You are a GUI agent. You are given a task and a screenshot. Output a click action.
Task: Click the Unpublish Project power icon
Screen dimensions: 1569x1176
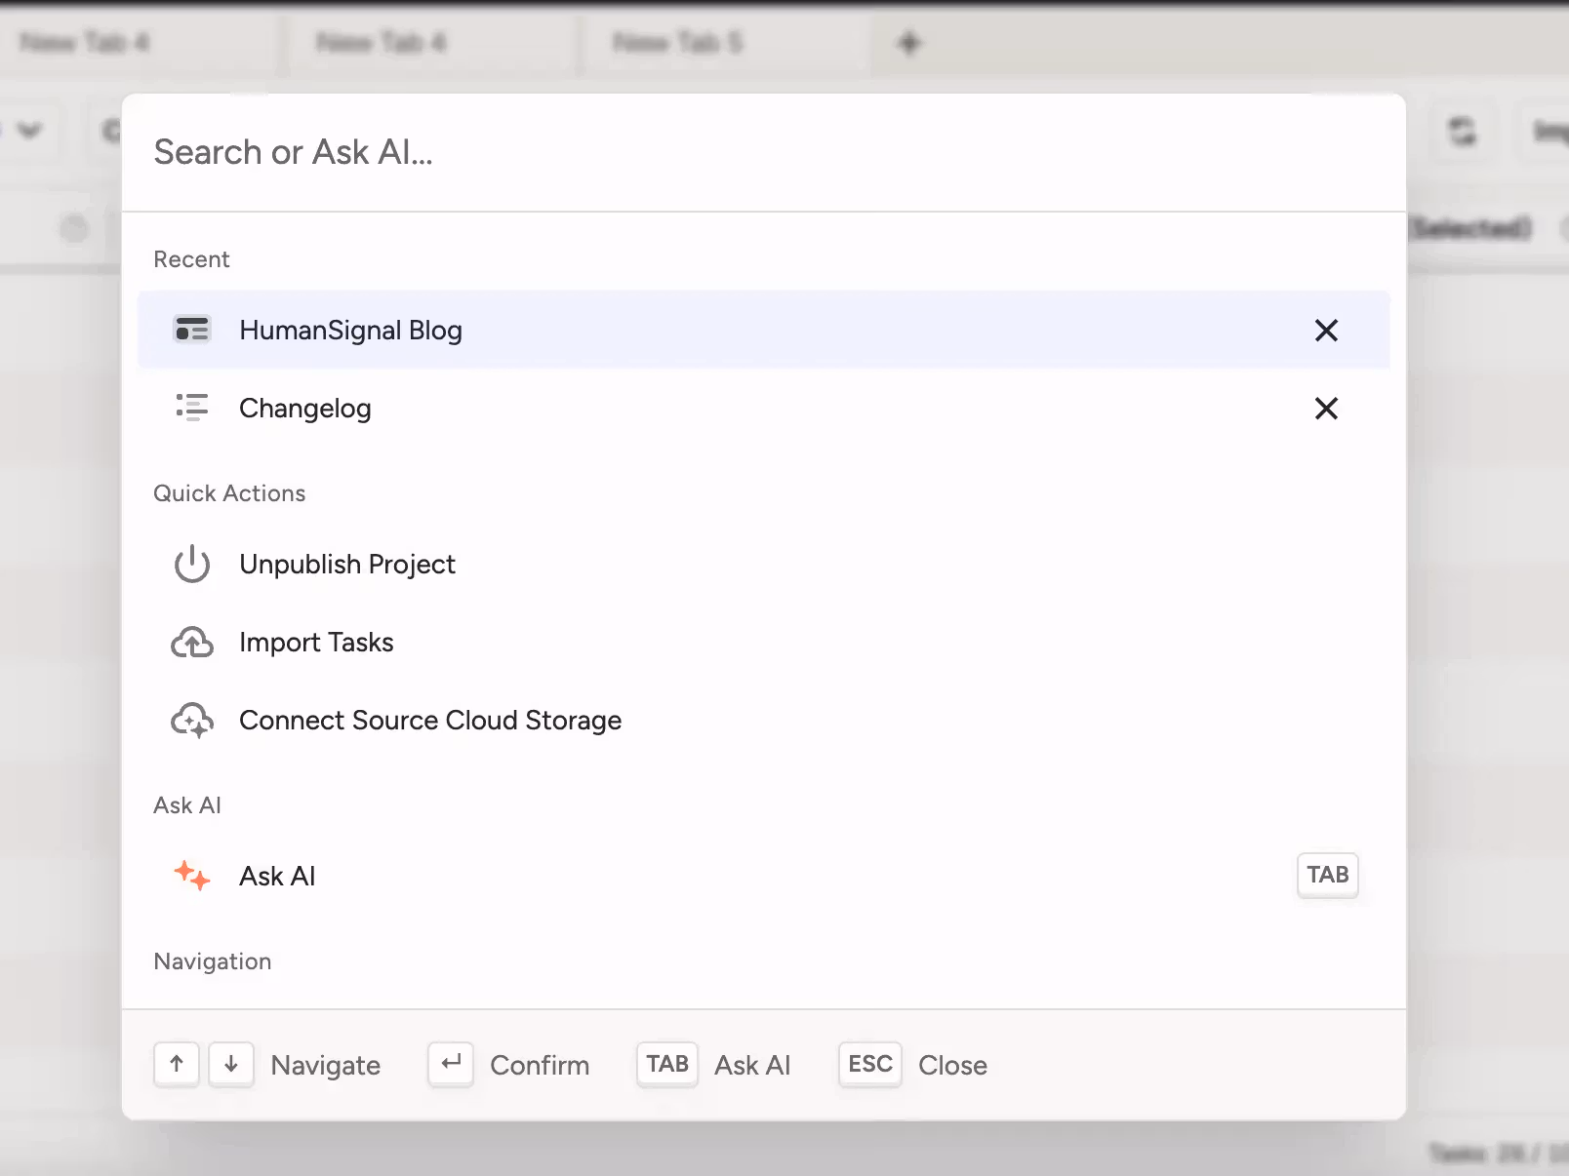192,564
